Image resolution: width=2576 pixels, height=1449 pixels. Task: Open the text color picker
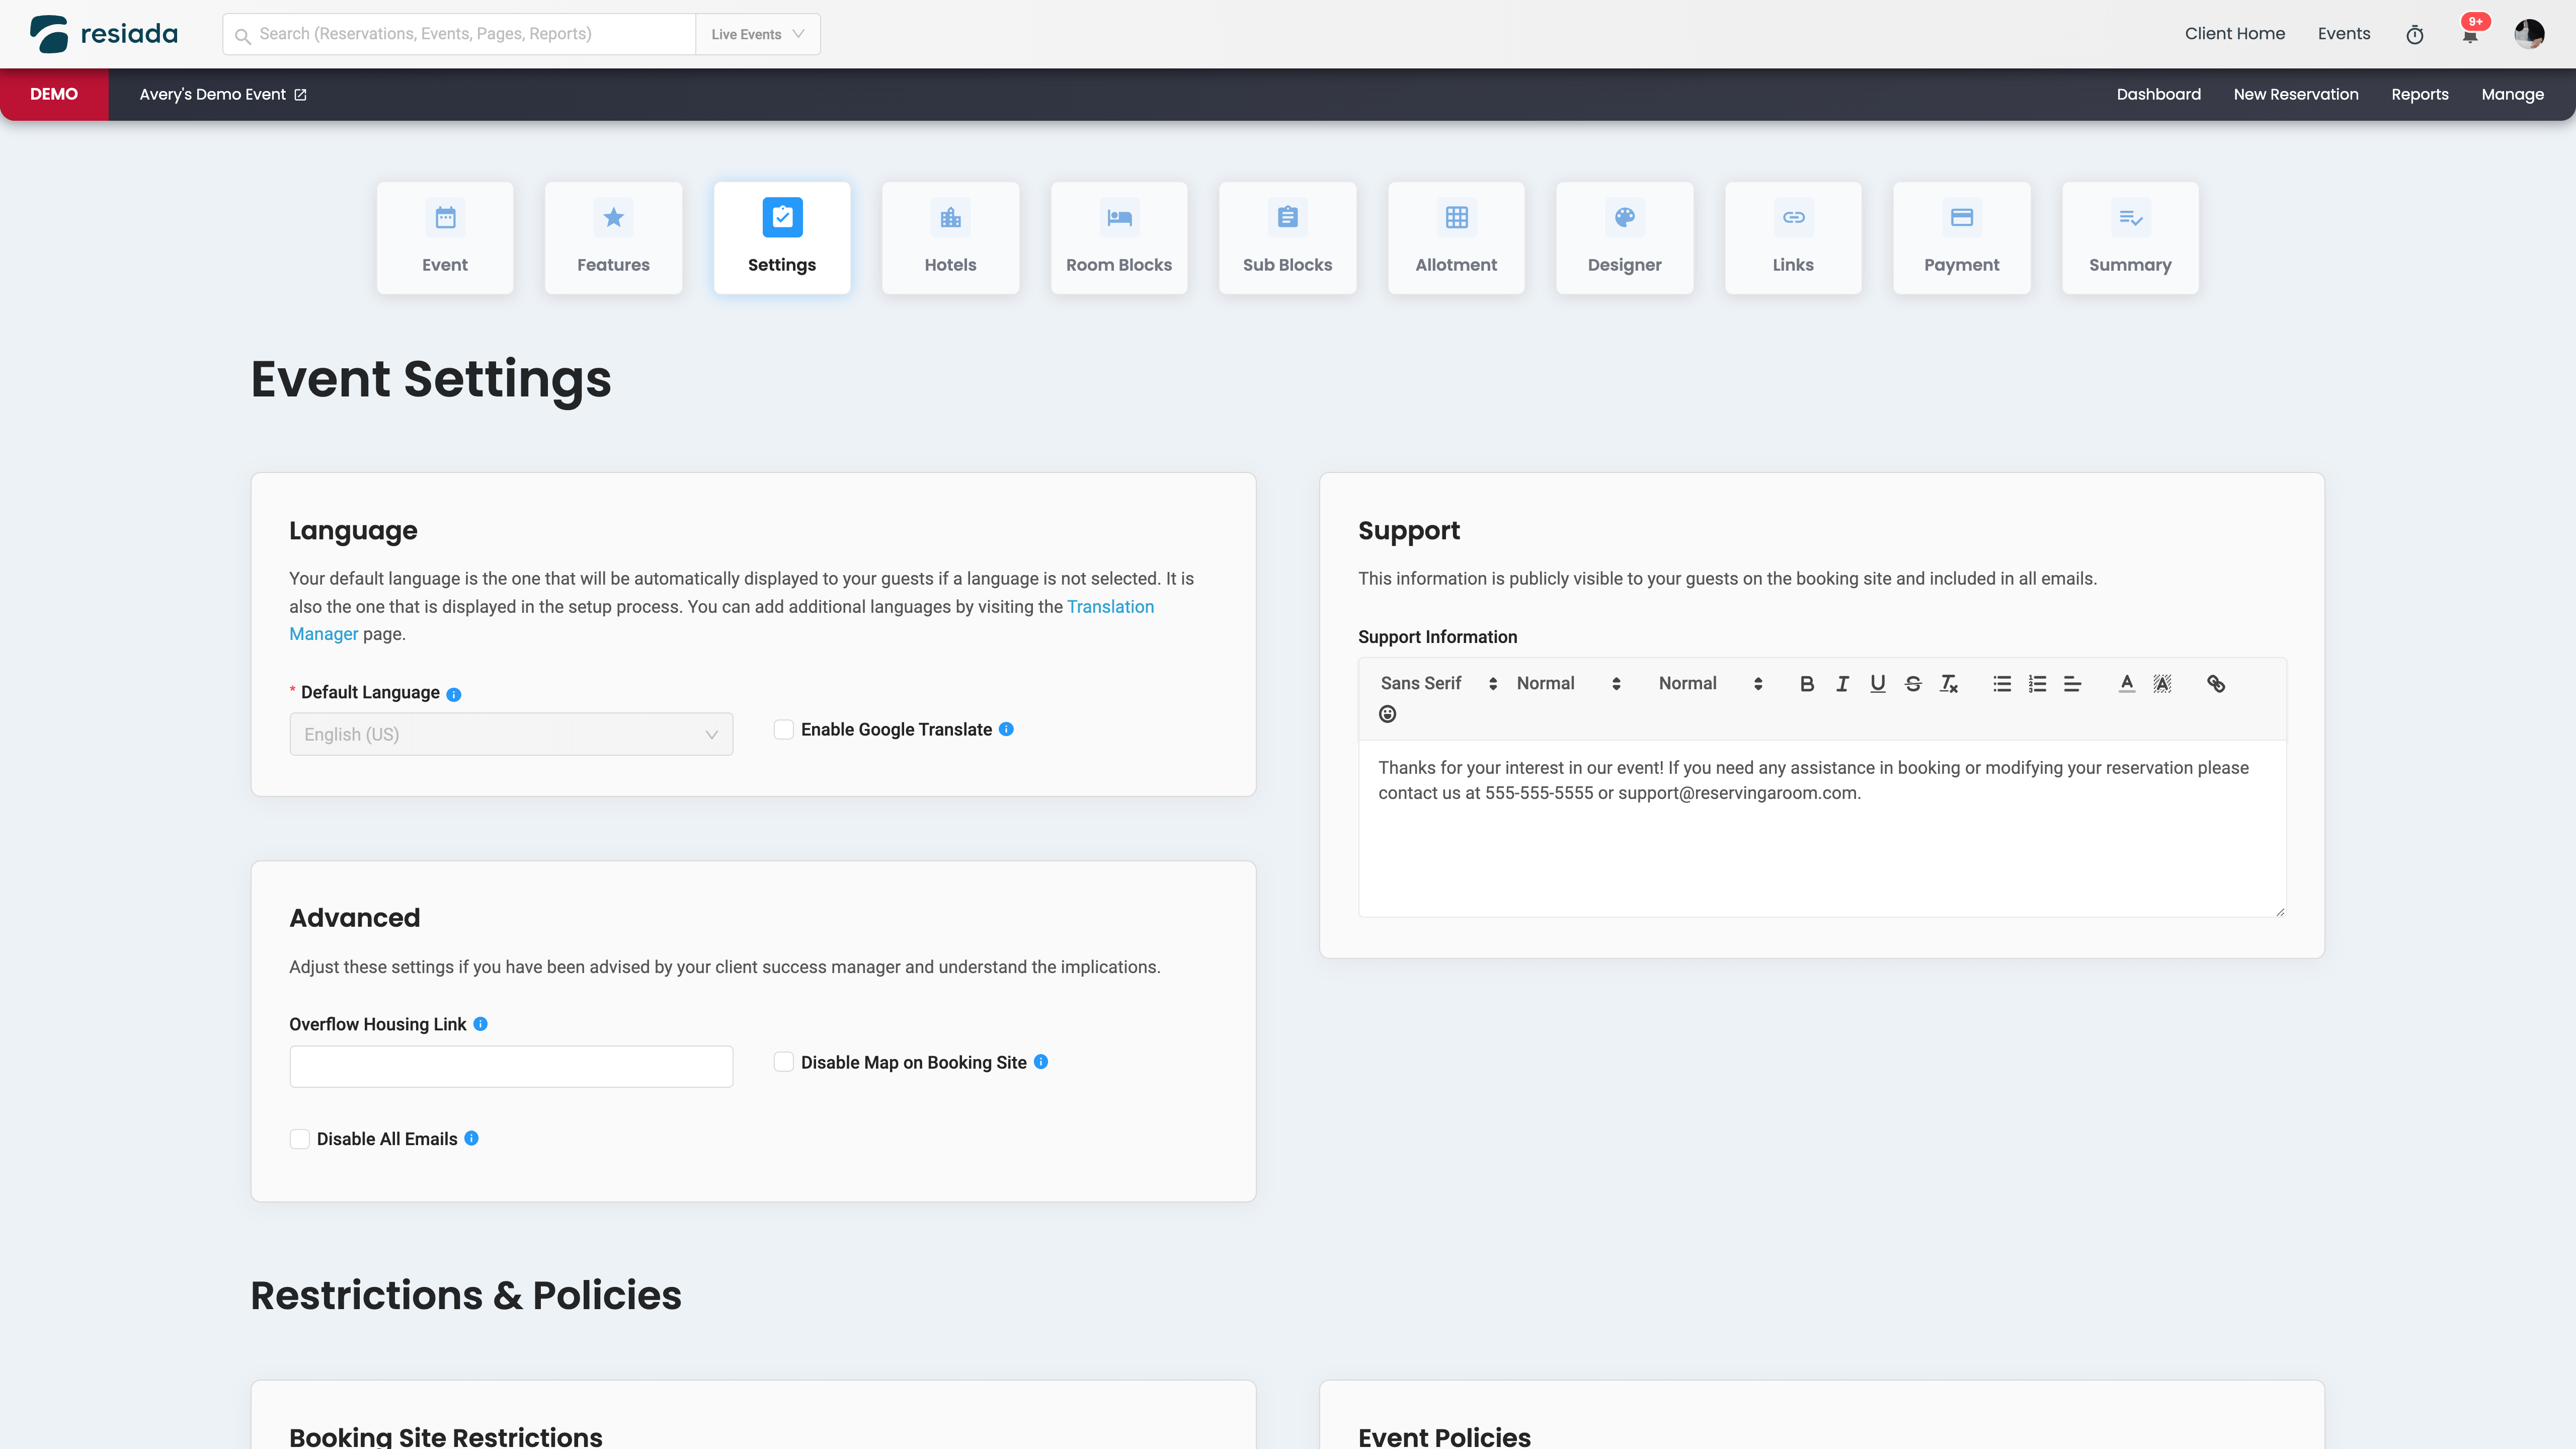pyautogui.click(x=2127, y=684)
